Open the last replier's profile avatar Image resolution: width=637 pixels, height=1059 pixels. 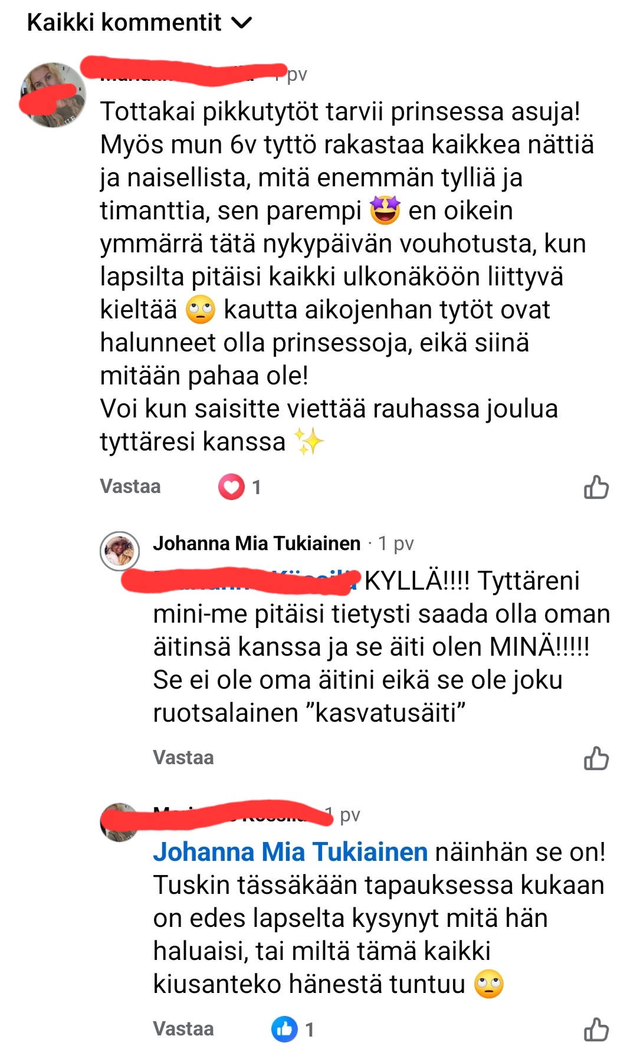click(x=120, y=822)
